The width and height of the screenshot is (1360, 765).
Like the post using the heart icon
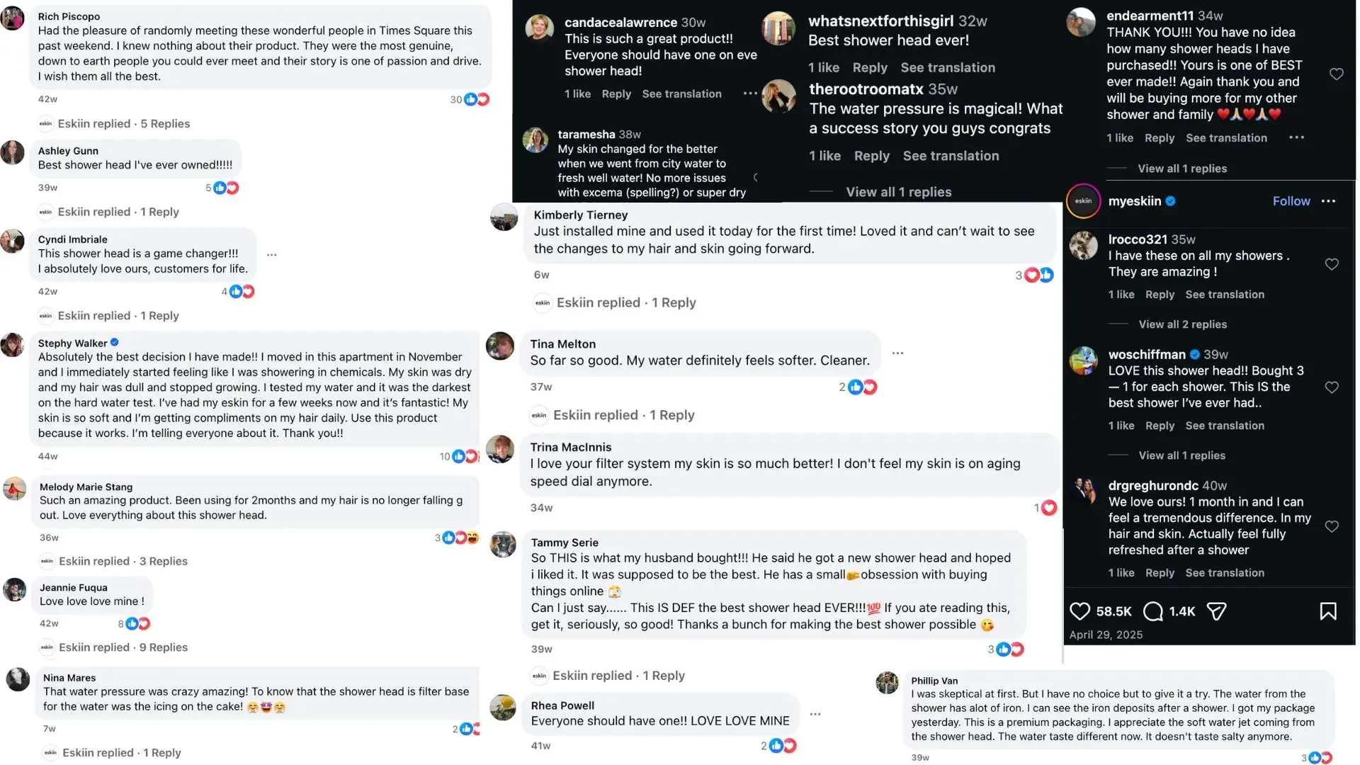pos(1079,611)
